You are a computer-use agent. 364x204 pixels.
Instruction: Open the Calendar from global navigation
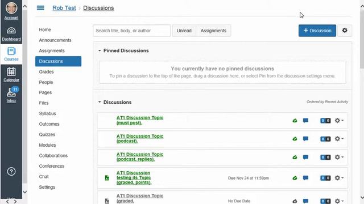tap(11, 74)
